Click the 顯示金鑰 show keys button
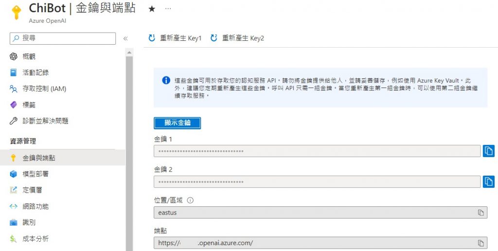Image resolution: width=498 pixels, height=251 pixels. click(x=177, y=123)
